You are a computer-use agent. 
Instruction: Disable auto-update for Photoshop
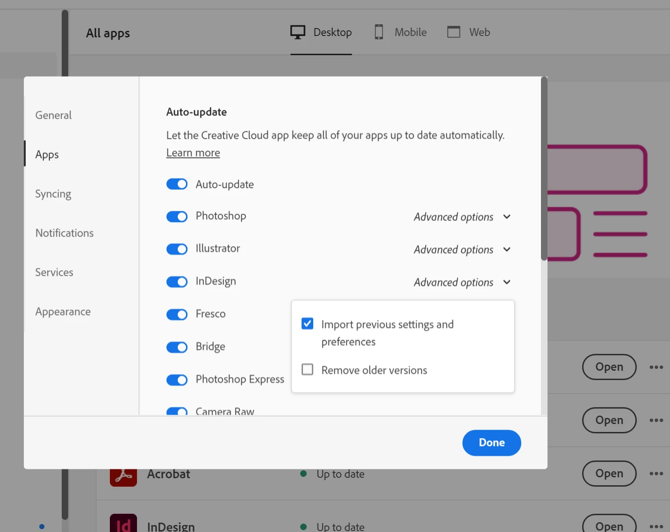(177, 216)
